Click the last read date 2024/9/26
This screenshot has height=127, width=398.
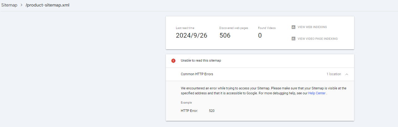192,35
